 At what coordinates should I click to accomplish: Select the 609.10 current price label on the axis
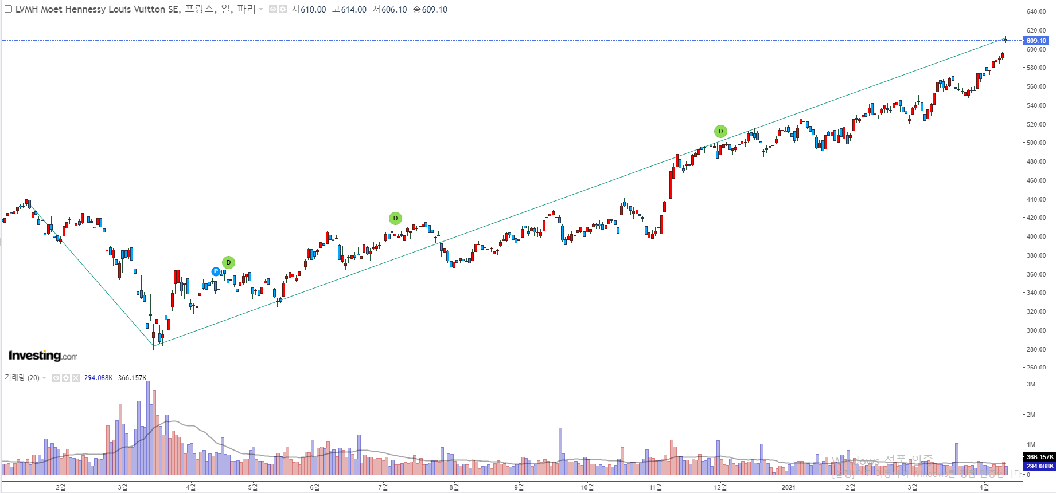point(1036,41)
